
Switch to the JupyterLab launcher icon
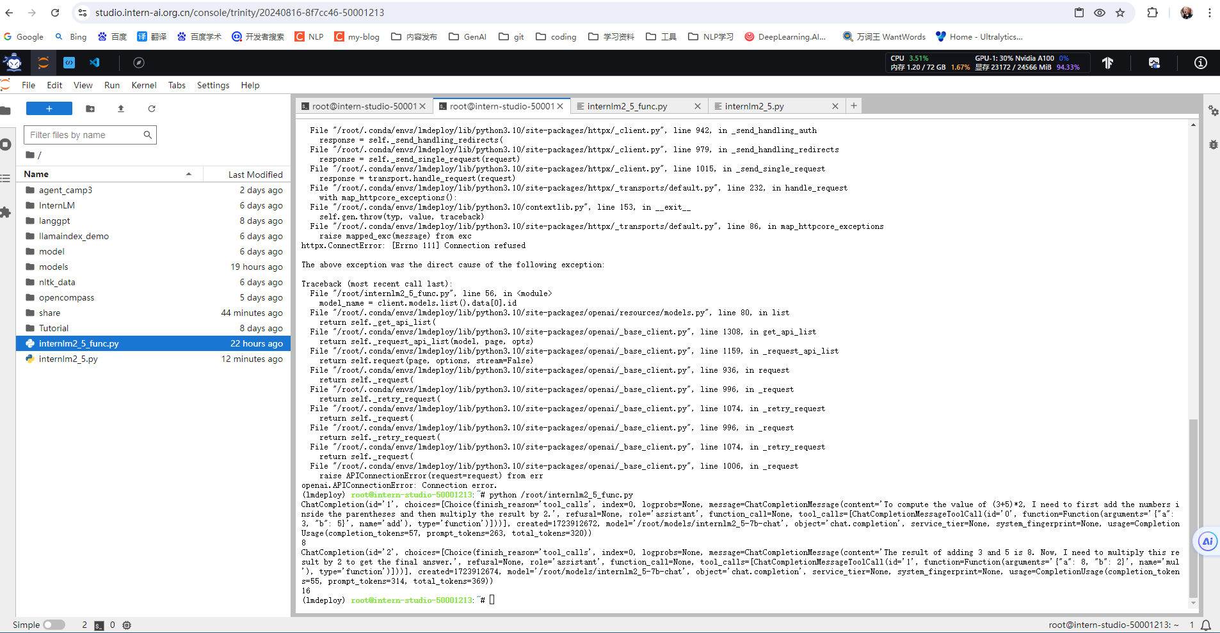[x=44, y=63]
